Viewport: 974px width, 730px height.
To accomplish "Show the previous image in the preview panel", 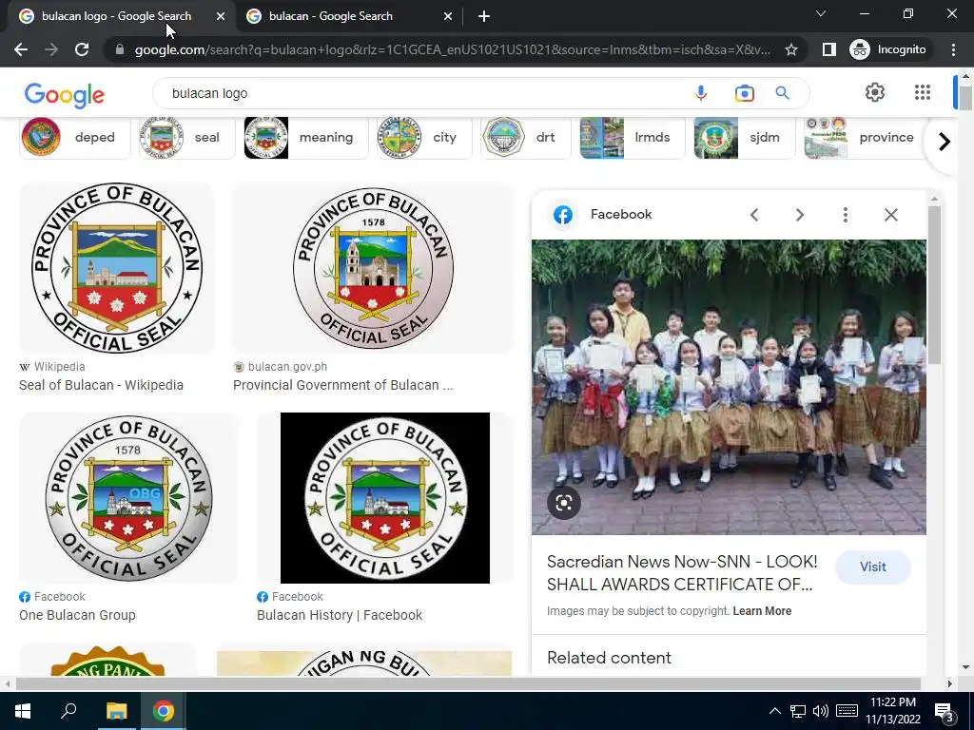I will tap(754, 215).
